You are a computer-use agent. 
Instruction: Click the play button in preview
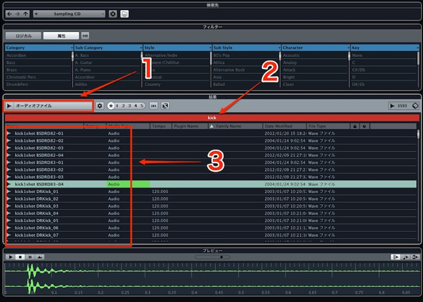click(x=10, y=257)
